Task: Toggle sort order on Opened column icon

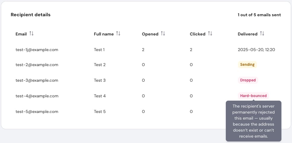Action: 163,34
